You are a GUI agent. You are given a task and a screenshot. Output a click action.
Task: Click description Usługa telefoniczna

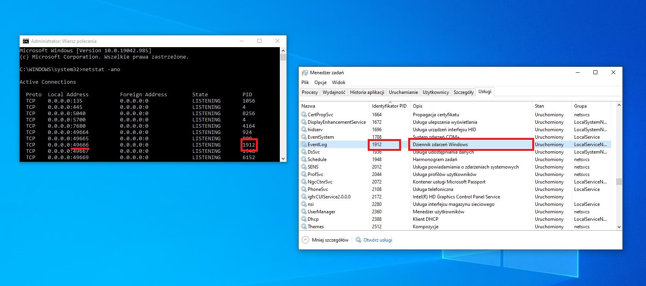pos(433,189)
